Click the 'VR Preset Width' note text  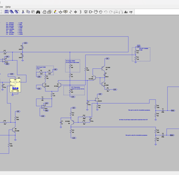point(71,61)
